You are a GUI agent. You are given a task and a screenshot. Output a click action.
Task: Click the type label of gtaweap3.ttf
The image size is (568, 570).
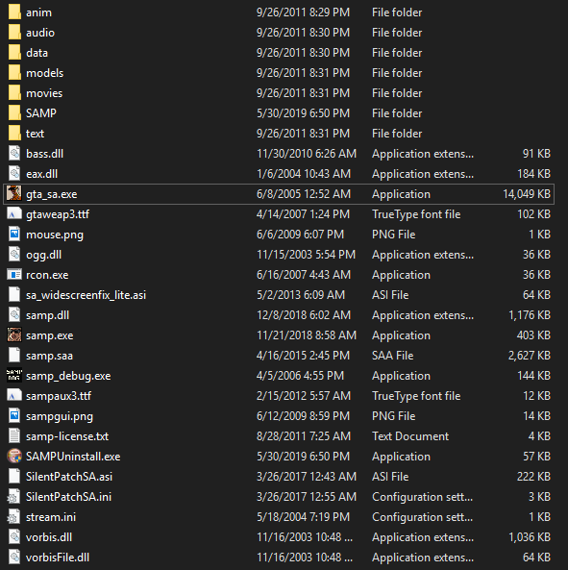[416, 214]
